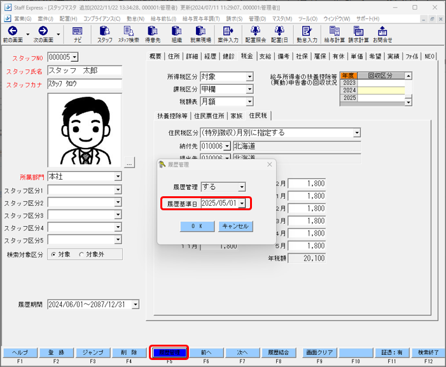Switch to the 住民票住所 sub-tab
Image resolution: width=446 pixels, height=367 pixels.
209,116
